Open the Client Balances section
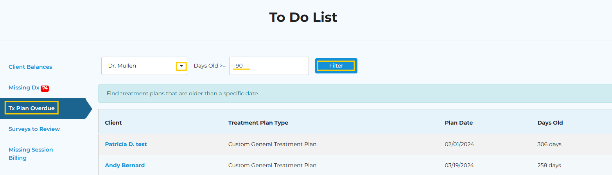 30,67
